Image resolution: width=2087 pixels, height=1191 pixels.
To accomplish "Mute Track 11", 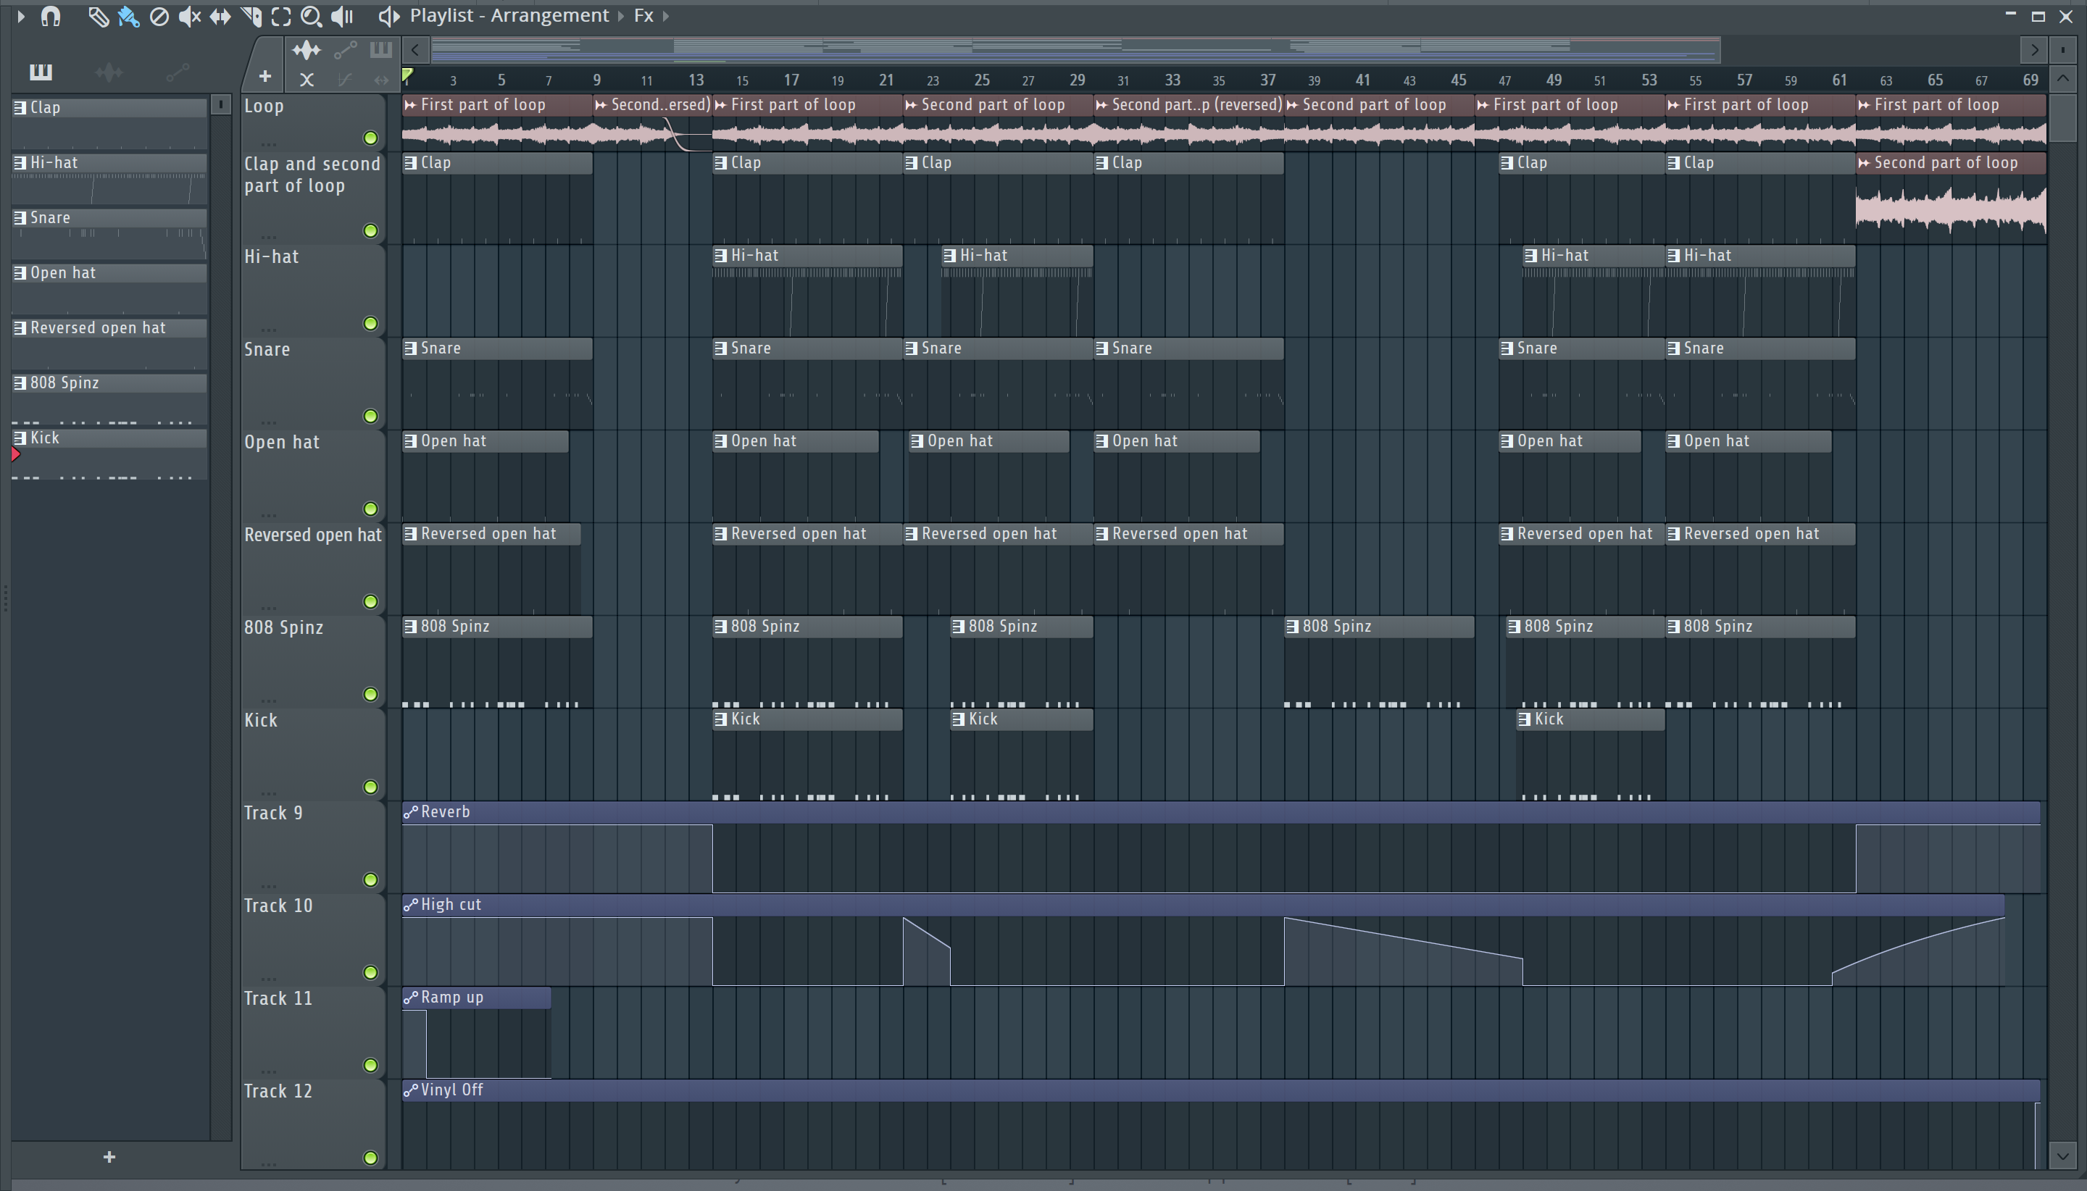I will tap(370, 1065).
